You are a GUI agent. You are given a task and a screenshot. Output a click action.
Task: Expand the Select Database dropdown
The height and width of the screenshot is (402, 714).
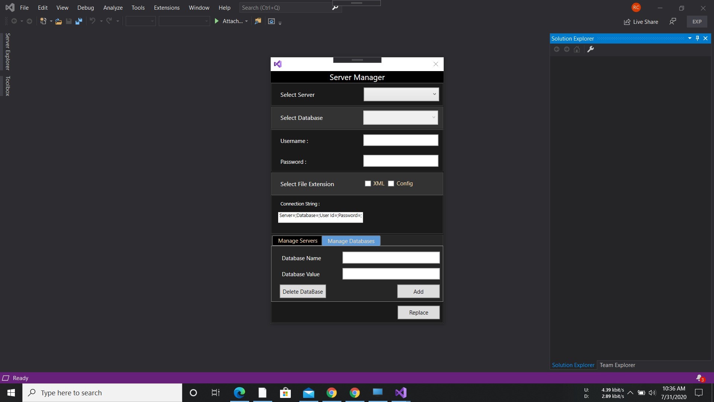point(433,117)
